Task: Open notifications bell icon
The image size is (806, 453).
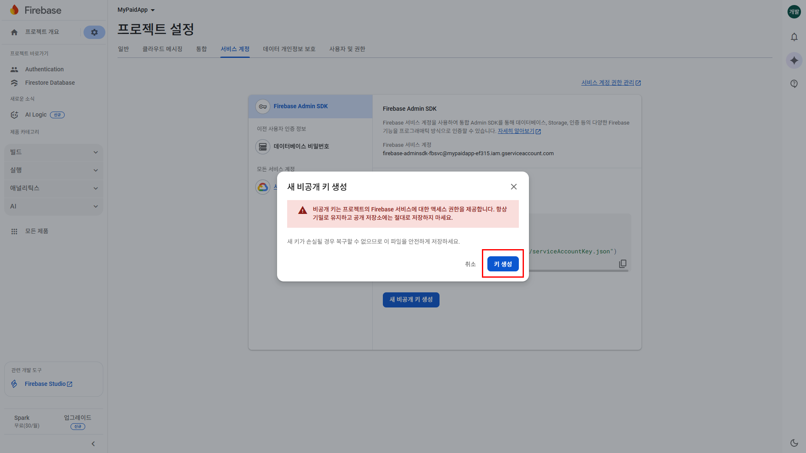Action: (794, 37)
